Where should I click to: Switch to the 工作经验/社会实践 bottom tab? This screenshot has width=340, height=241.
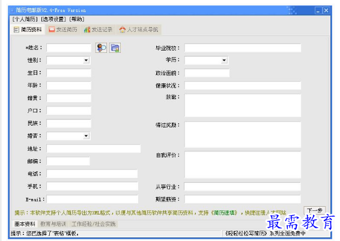pos(94,224)
